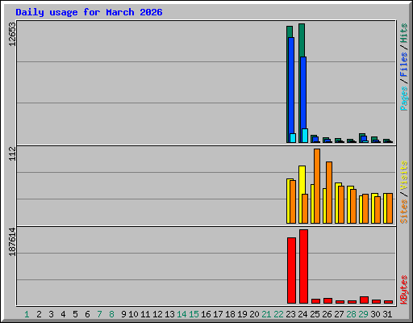Click the blue Files legend label
The width and height of the screenshot is (413, 323).
[404, 65]
